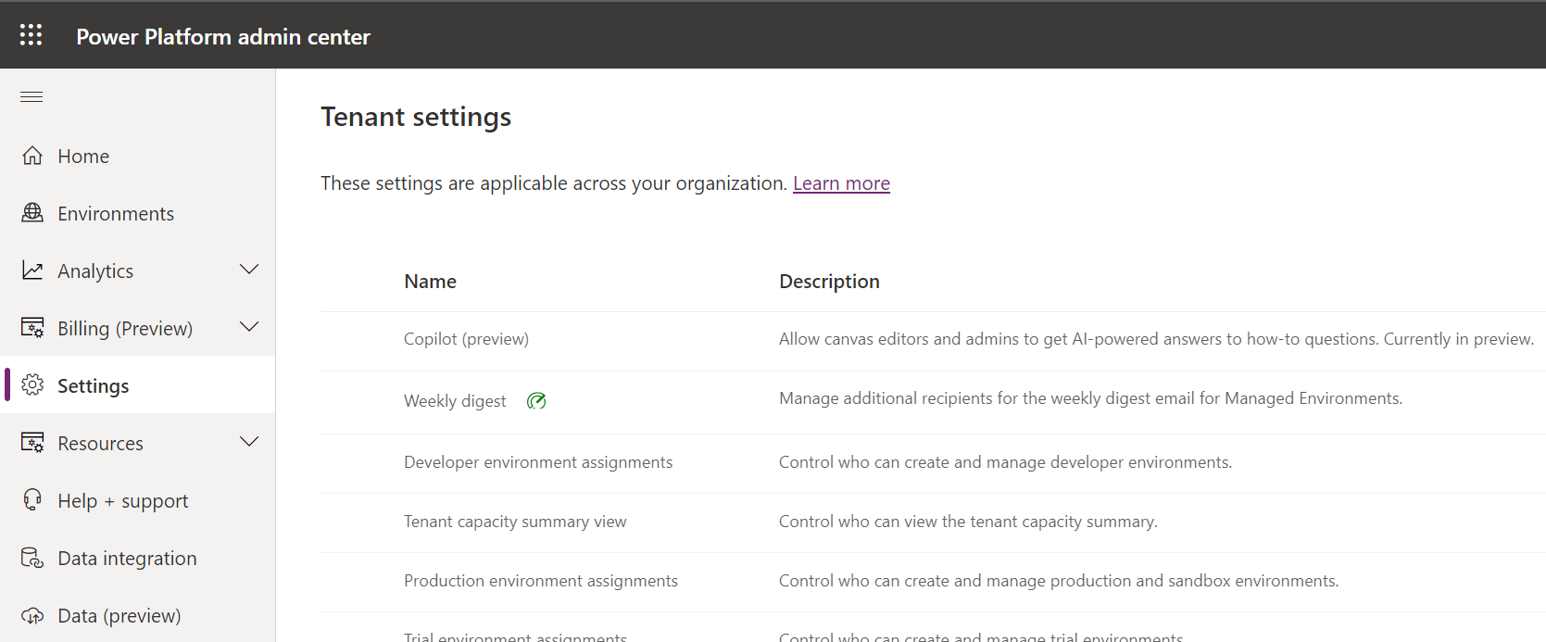Click the tenant capacity summary description
The image size is (1546, 642).
(968, 522)
